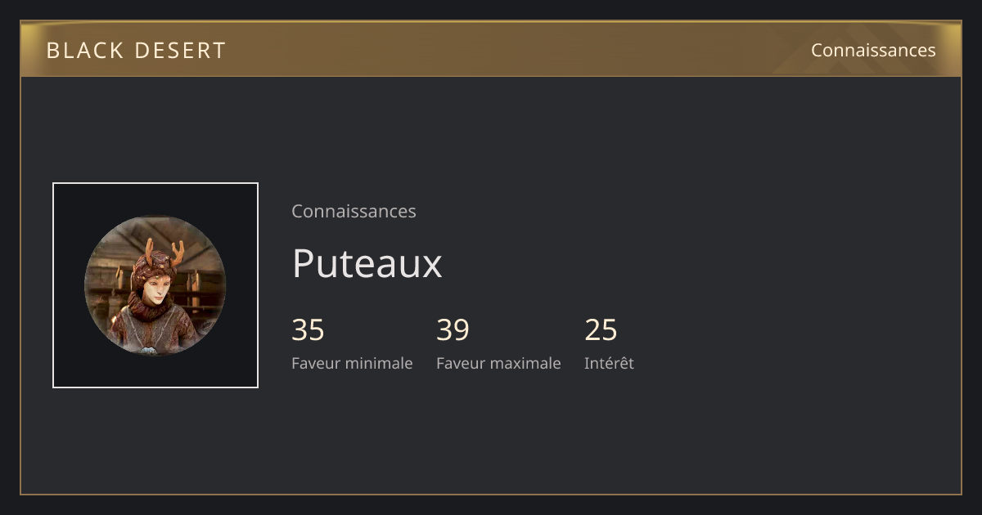
Task: Click the golden header banner
Action: tap(491, 49)
